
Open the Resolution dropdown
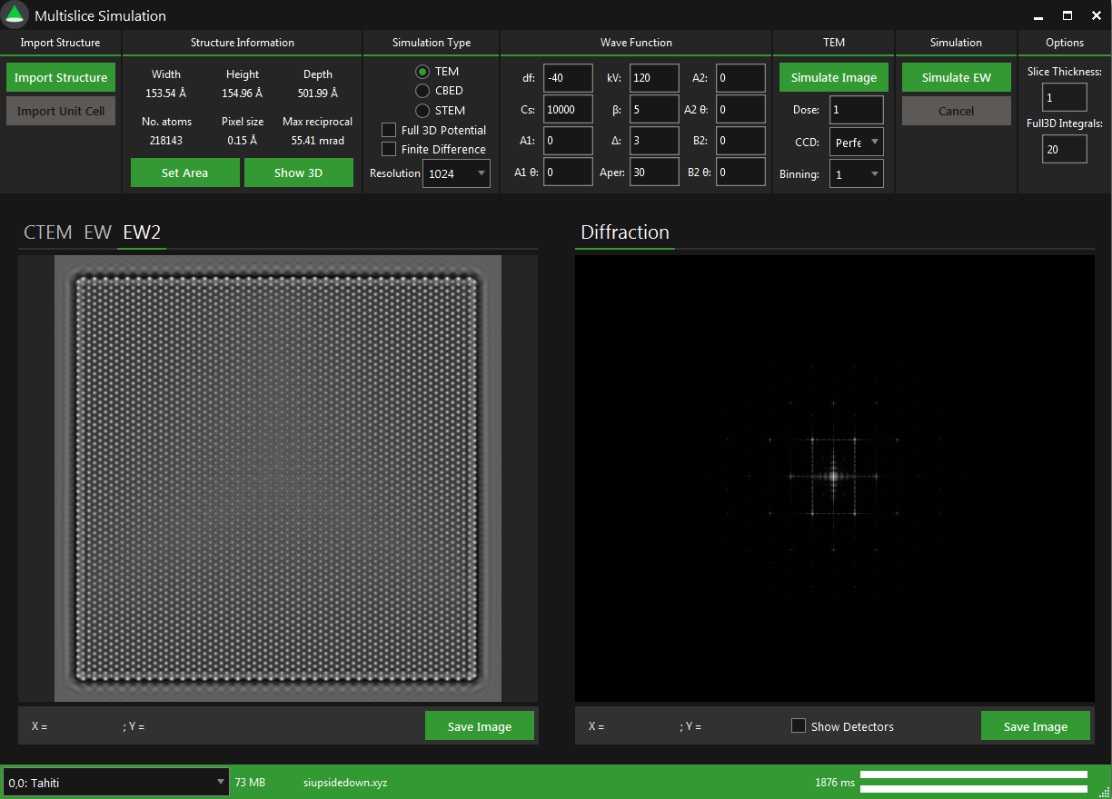(456, 173)
